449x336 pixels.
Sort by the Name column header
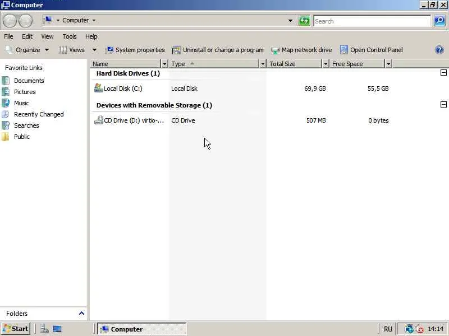(x=126, y=64)
